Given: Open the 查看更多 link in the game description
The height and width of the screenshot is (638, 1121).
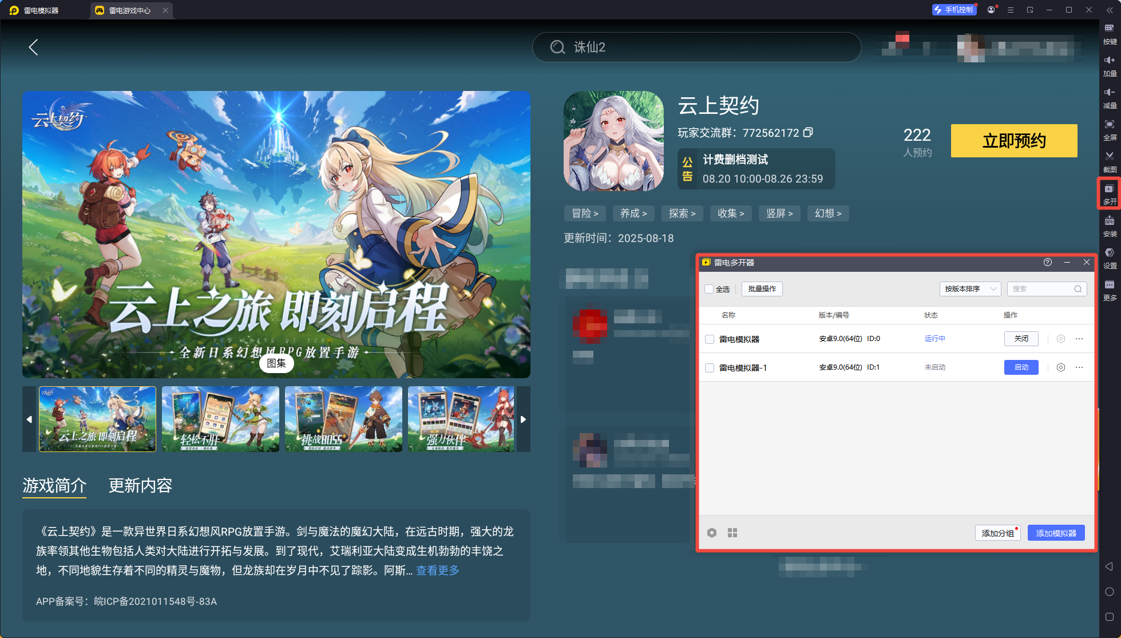Looking at the screenshot, I should point(437,570).
